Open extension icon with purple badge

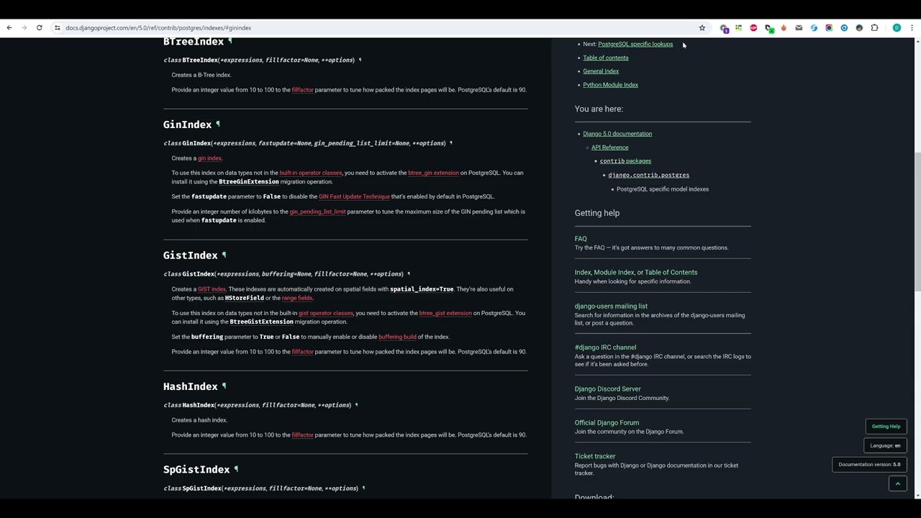[x=724, y=28]
